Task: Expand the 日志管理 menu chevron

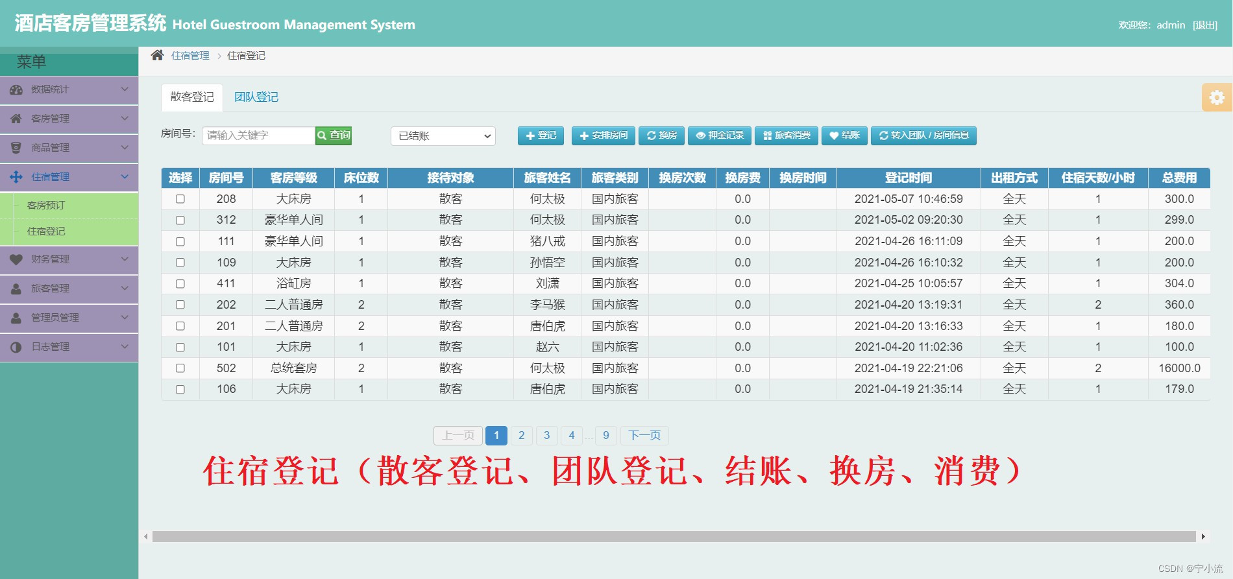Action: [x=125, y=347]
